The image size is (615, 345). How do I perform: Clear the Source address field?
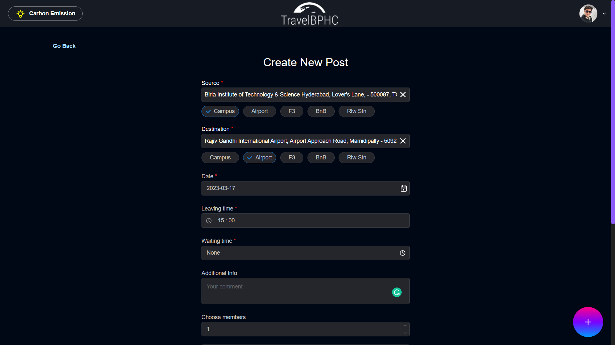[x=403, y=95]
